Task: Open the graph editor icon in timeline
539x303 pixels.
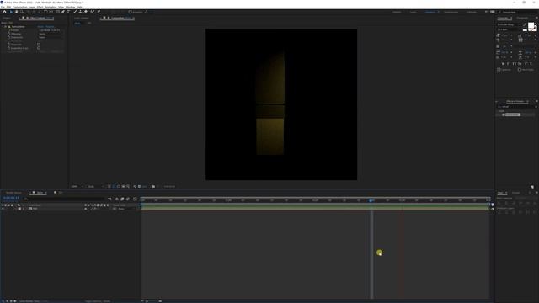Action: pos(135,199)
